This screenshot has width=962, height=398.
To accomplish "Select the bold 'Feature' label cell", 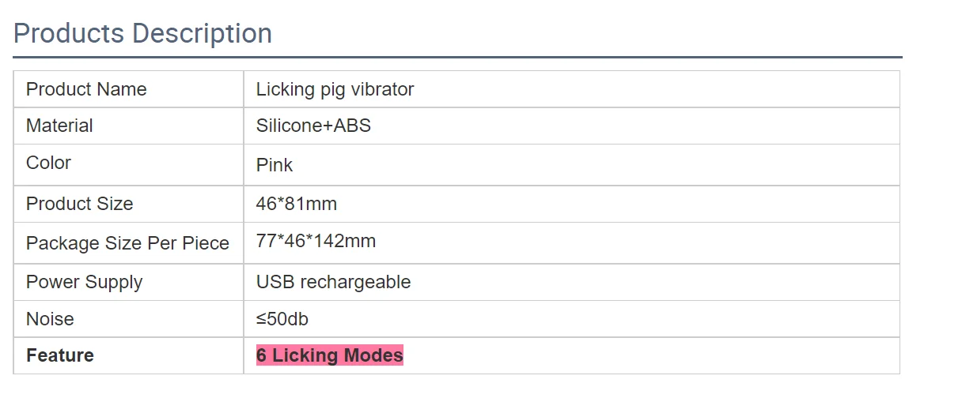I will tap(59, 355).
